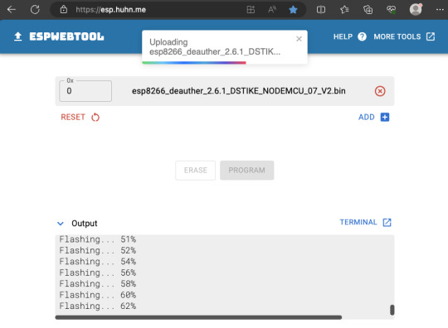Click the 'Flashing... 62%' output line
The width and height of the screenshot is (448, 328).
98,306
